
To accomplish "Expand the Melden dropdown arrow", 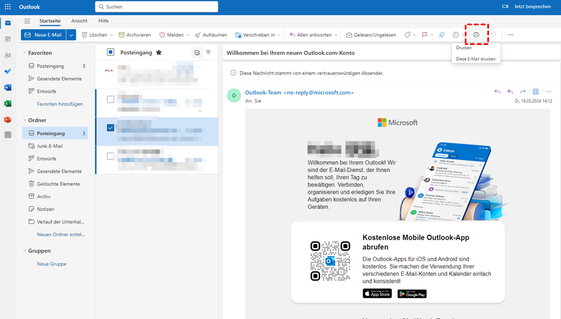I will coord(188,35).
